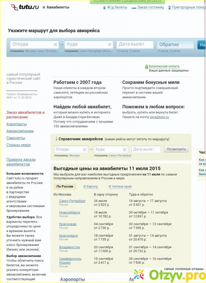Switch to В Европу tab

91,186
